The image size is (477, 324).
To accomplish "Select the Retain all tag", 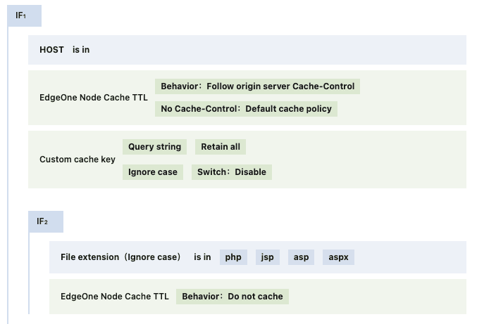I will [x=221, y=147].
